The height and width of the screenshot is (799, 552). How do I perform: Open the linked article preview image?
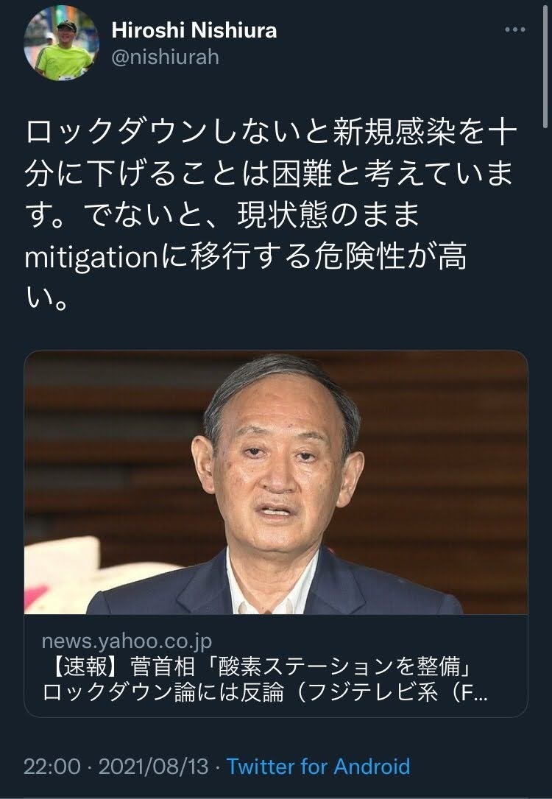click(x=275, y=482)
